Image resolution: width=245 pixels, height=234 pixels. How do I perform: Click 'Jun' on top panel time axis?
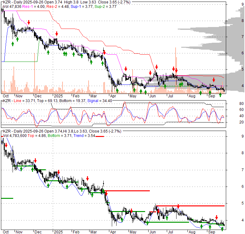pos(153,96)
